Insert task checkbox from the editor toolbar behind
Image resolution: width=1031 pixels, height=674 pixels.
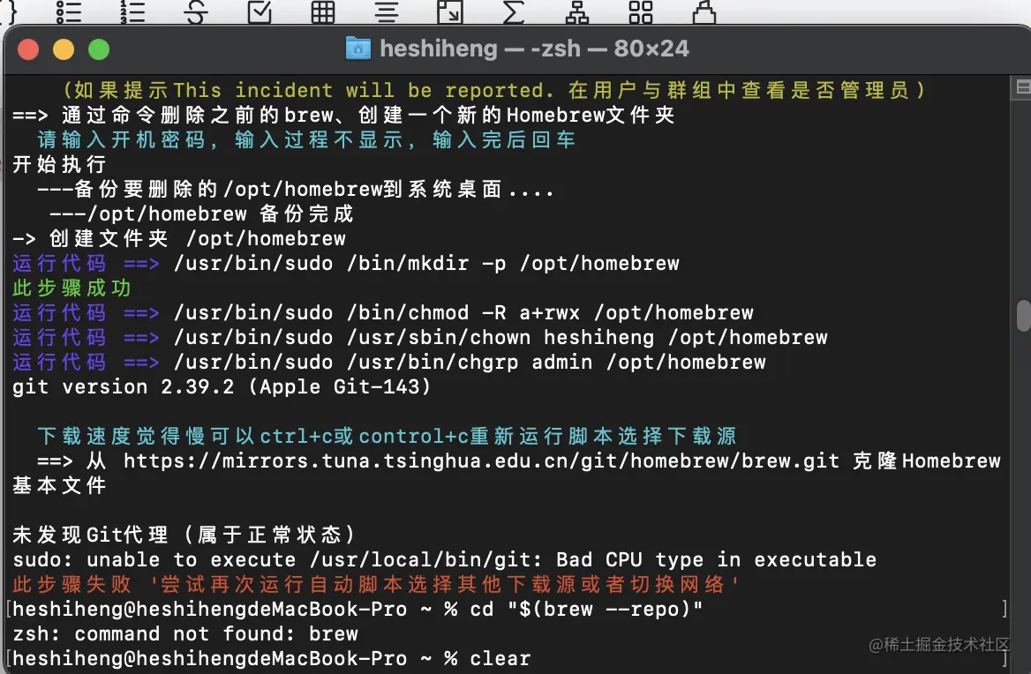pos(260,11)
